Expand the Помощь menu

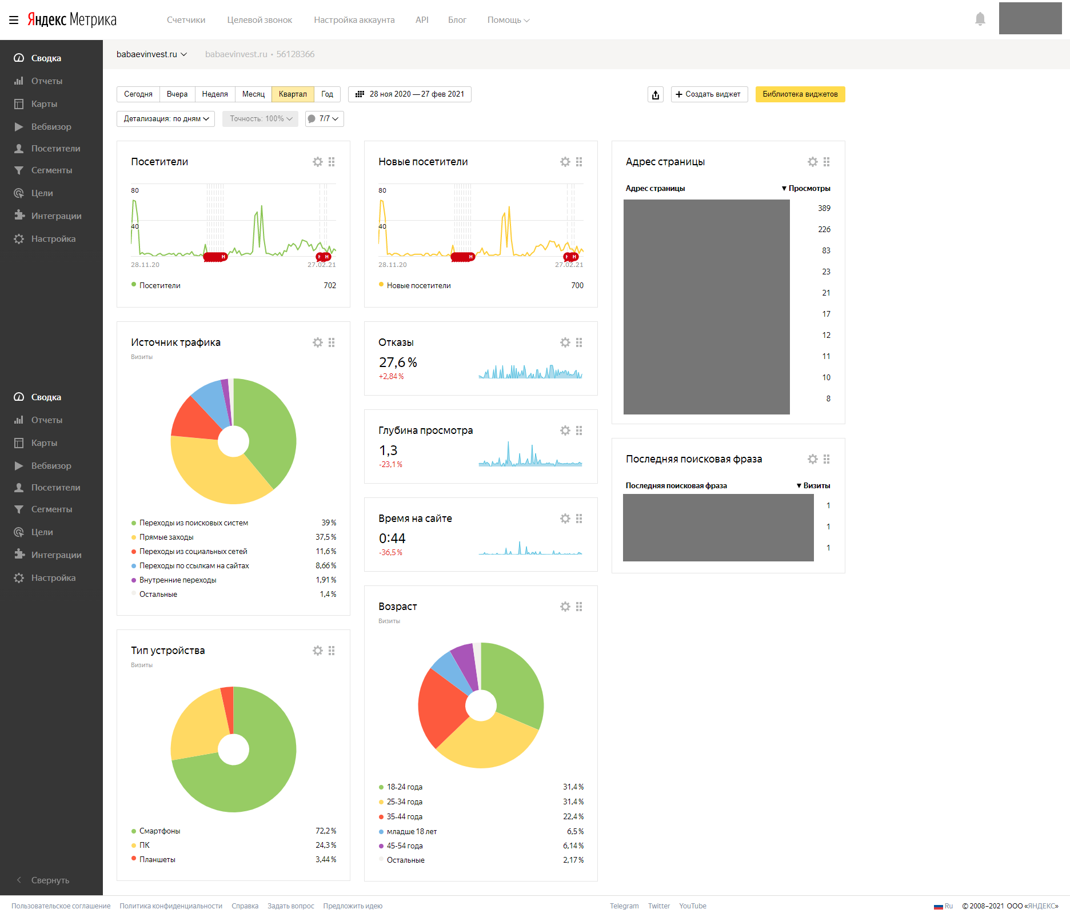(x=508, y=20)
